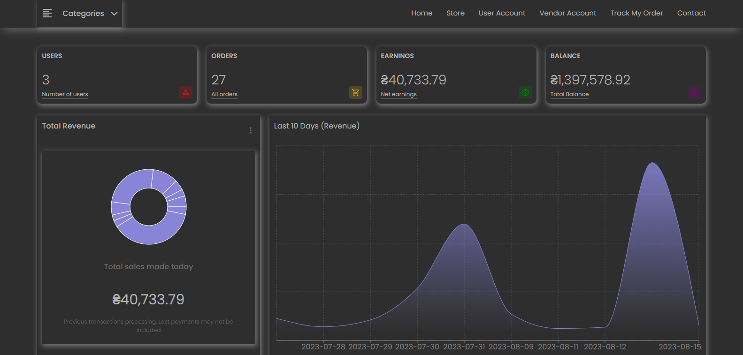Navigate to User Account
Screen dimensions: 743x355
(502, 13)
